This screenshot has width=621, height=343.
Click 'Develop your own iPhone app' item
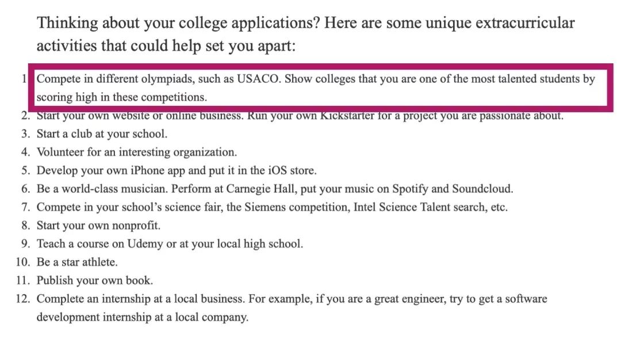click(177, 170)
